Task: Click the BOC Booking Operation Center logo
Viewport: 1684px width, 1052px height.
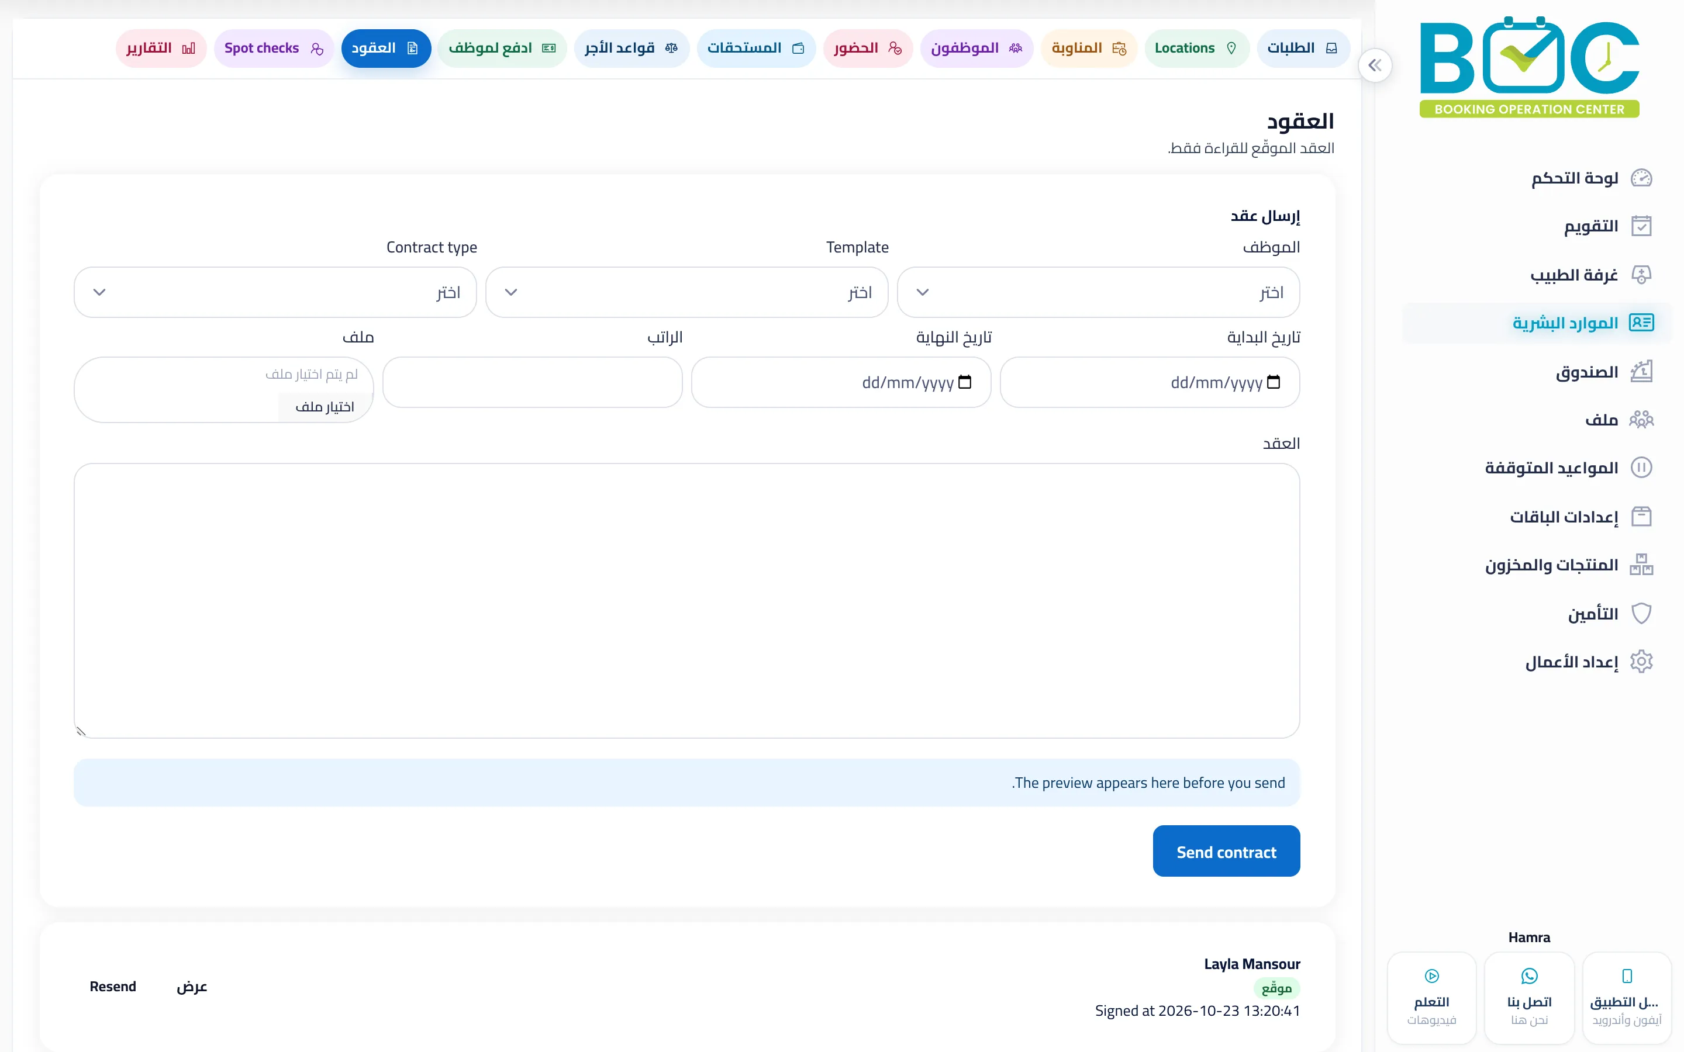Action: [x=1529, y=67]
